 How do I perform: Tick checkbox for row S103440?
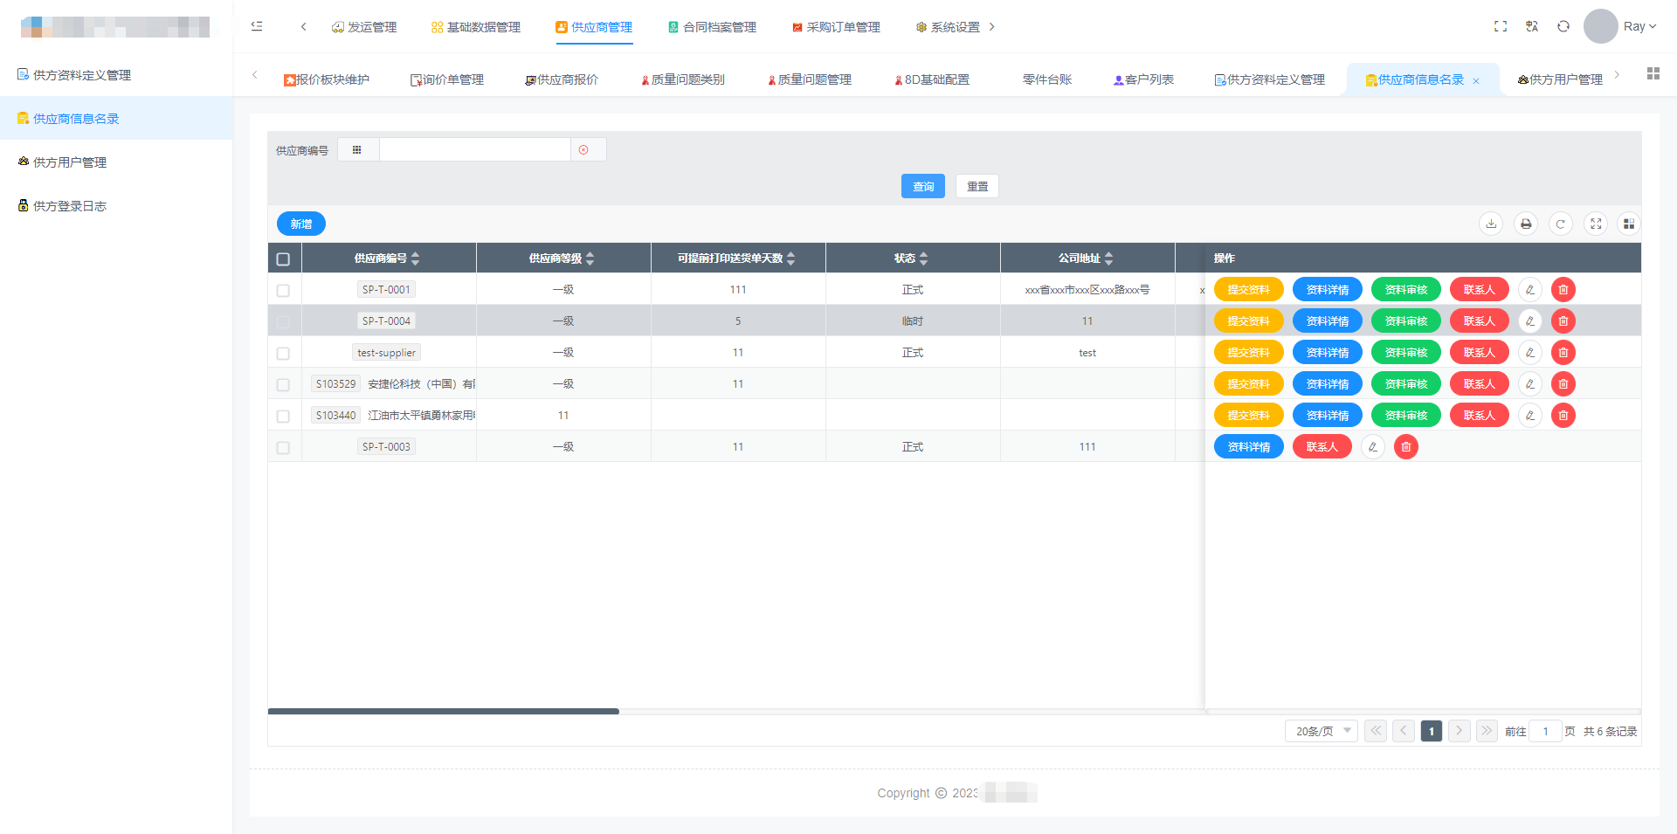tap(283, 417)
